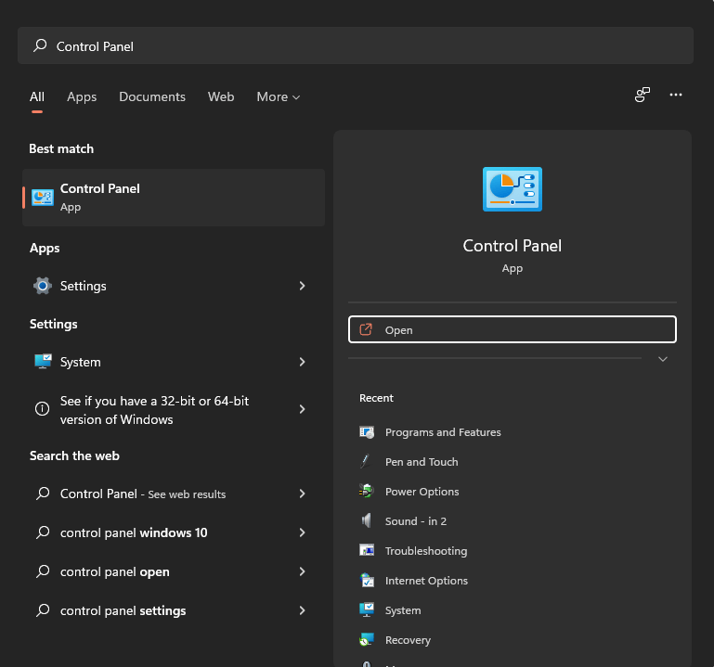Open the System settings result in the left list
Screen dimensions: 714x667
pyautogui.click(x=174, y=362)
